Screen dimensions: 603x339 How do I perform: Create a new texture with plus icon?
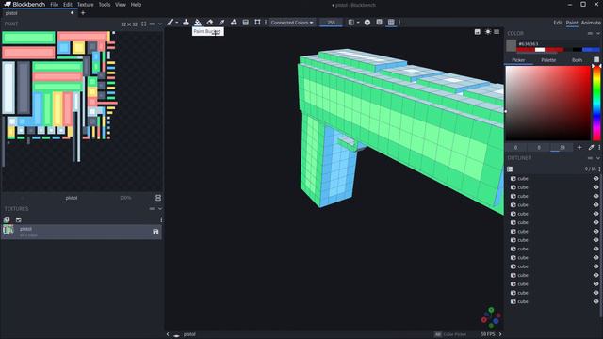click(x=7, y=219)
